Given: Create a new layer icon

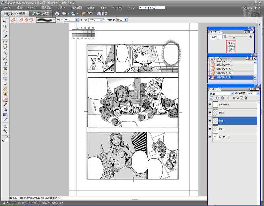Looking at the screenshot, I should 212,98.
